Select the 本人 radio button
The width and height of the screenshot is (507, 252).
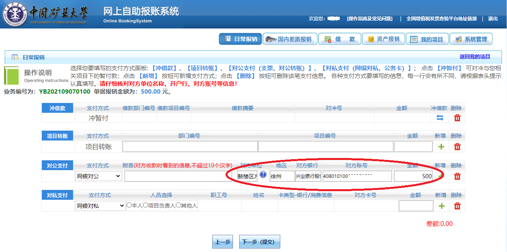[x=129, y=205]
